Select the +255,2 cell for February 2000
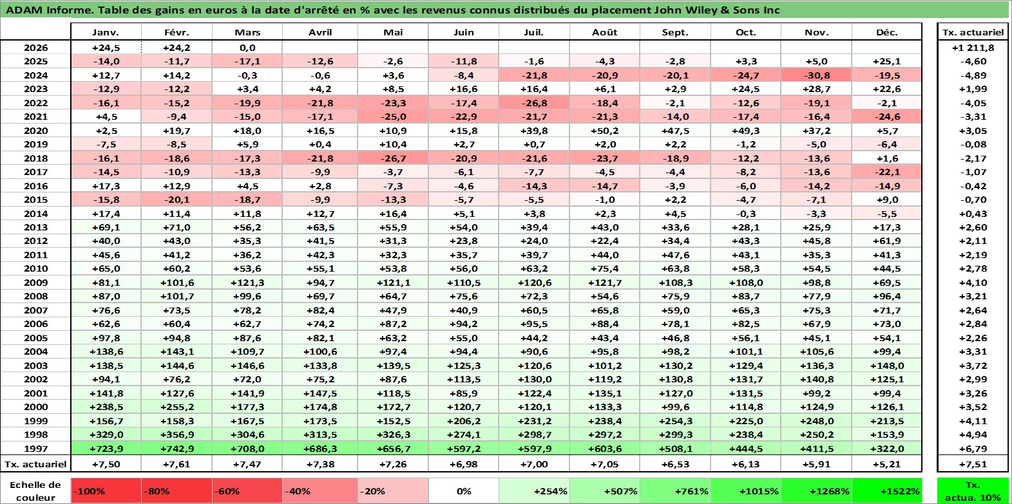Image resolution: width=1012 pixels, height=504 pixels. pos(177,407)
